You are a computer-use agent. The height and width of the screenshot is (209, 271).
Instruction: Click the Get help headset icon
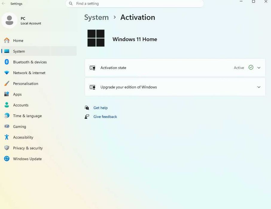(x=87, y=108)
